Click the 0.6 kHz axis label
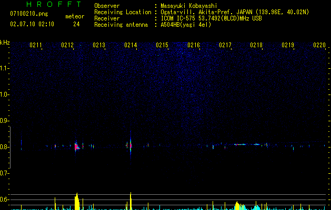 click(4, 199)
